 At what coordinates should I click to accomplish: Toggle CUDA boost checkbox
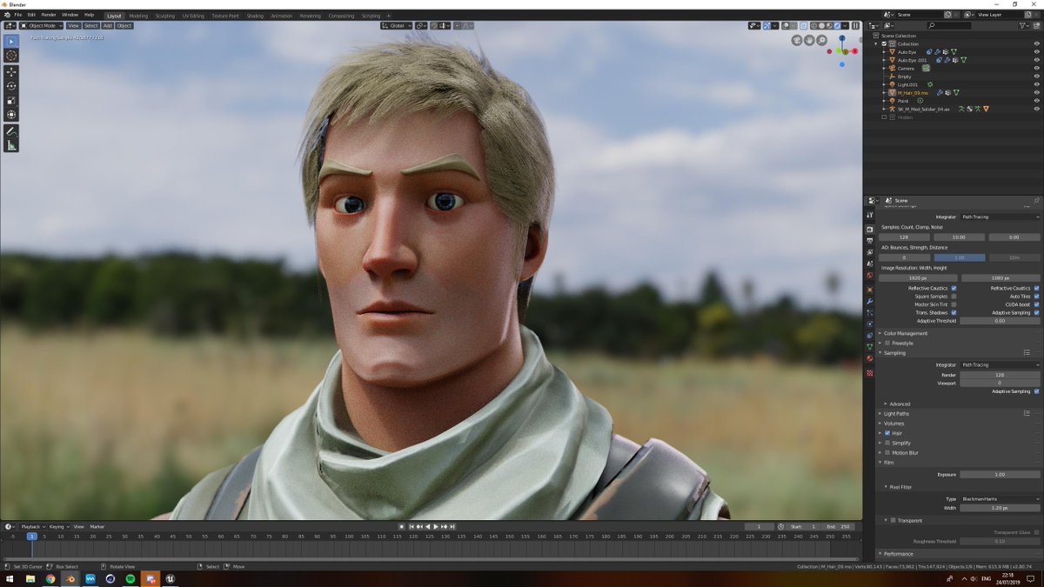(x=1036, y=304)
